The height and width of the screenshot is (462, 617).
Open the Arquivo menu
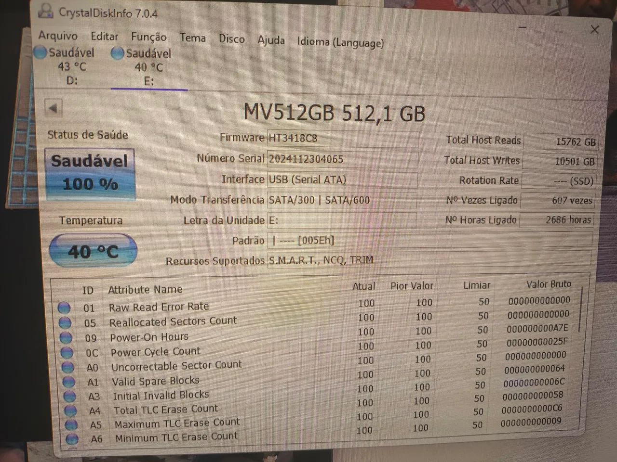click(x=58, y=36)
